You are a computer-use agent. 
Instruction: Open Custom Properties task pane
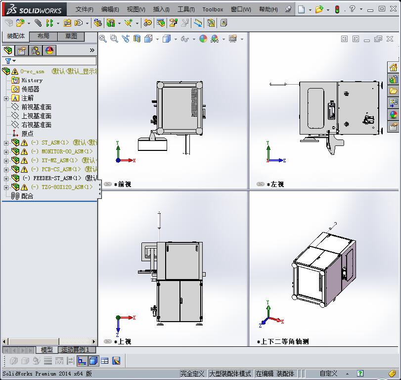coord(393,127)
